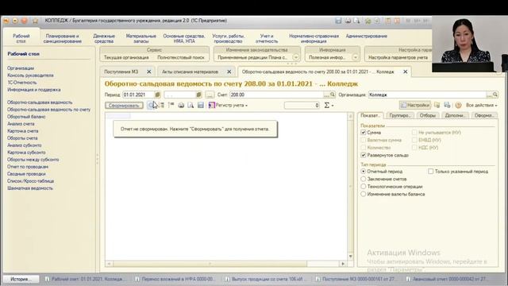Open the 1C main menu icon
Viewport: 508px width, 286px height.
click(6, 21)
